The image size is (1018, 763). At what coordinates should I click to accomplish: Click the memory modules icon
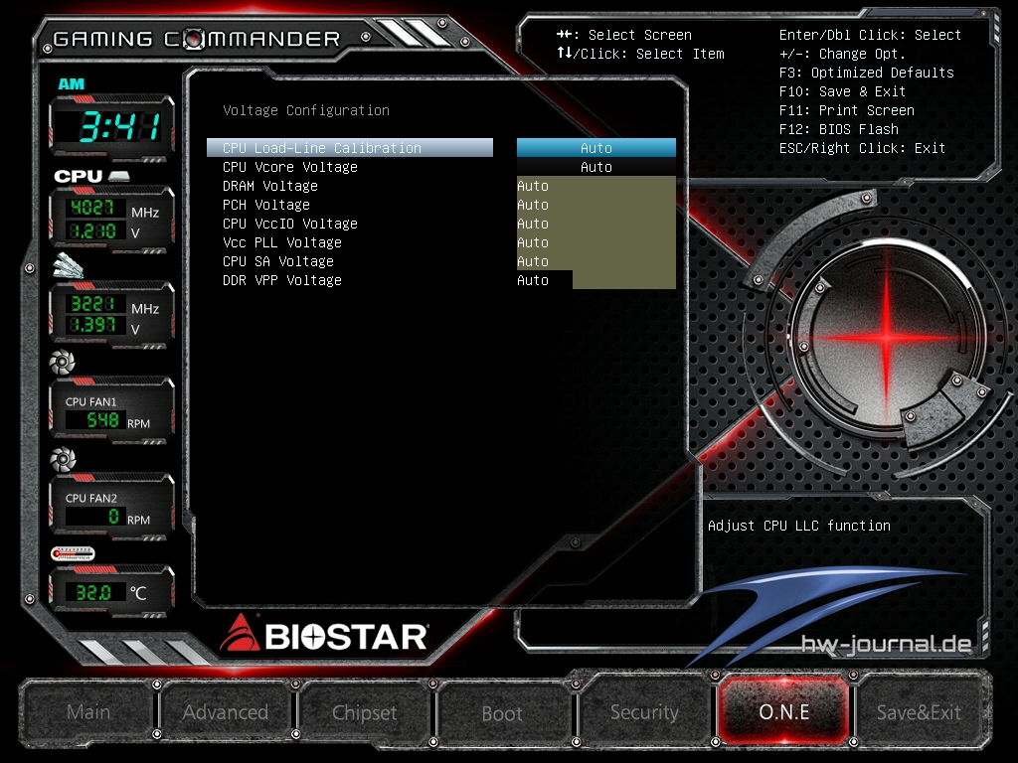click(69, 265)
